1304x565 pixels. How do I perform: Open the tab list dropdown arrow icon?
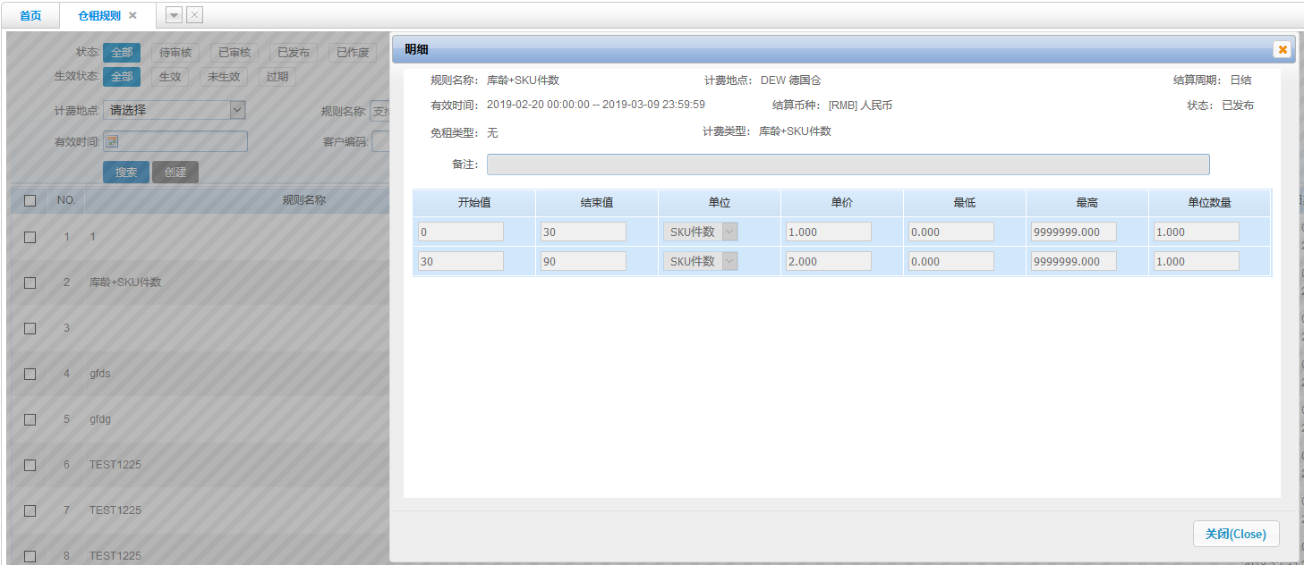coord(175,15)
